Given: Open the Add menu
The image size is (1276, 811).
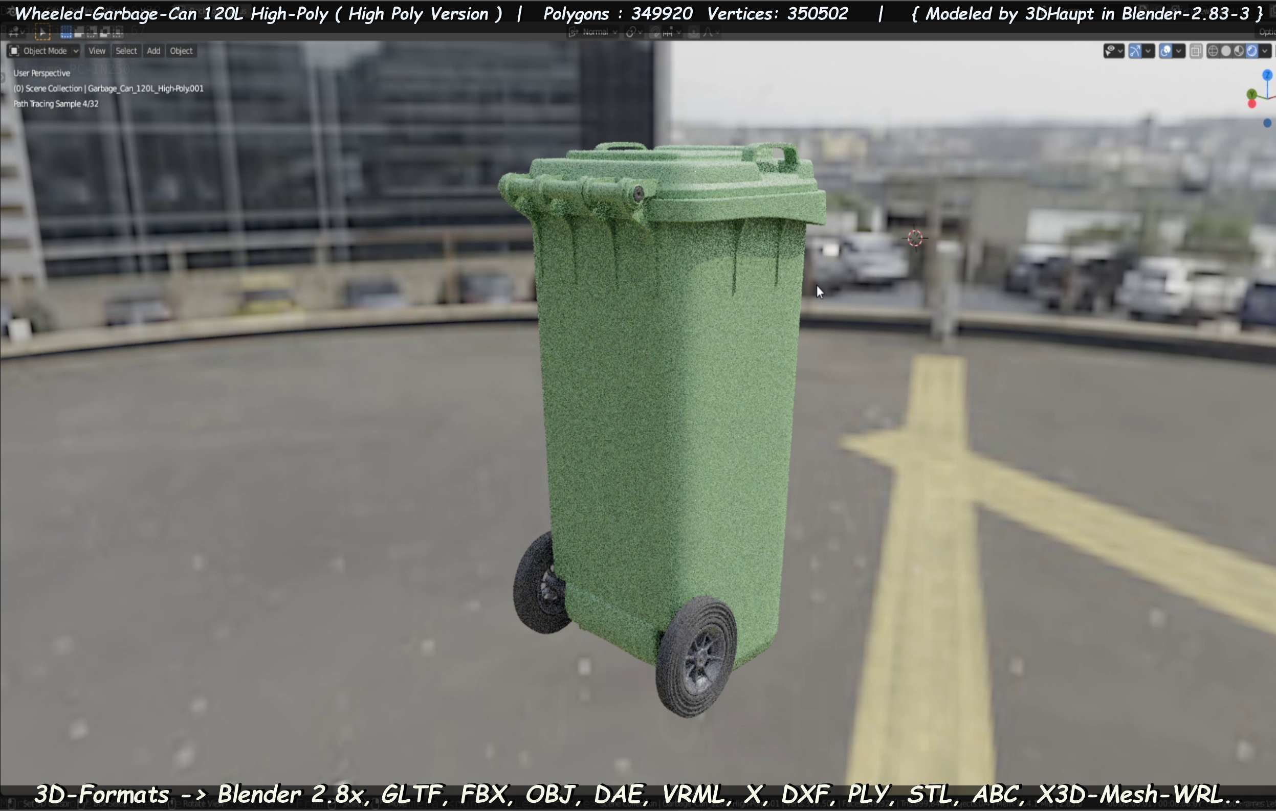Looking at the screenshot, I should pyautogui.click(x=153, y=51).
